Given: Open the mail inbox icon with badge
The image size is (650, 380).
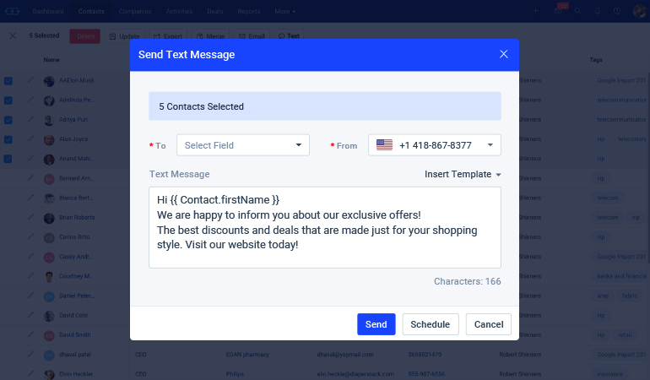Looking at the screenshot, I should 558,11.
